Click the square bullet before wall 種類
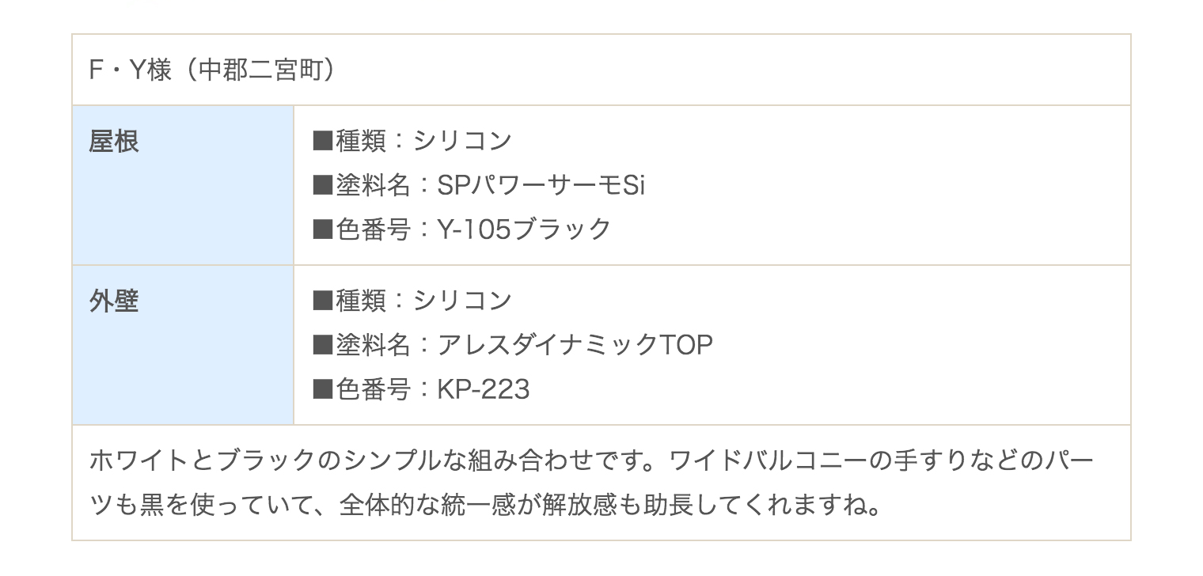This screenshot has width=1203, height=576. click(x=323, y=301)
